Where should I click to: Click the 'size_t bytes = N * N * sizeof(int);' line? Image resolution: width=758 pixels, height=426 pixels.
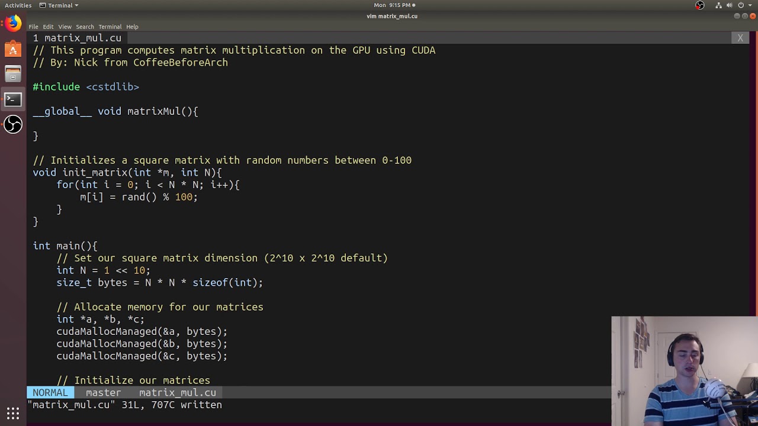[x=160, y=282]
